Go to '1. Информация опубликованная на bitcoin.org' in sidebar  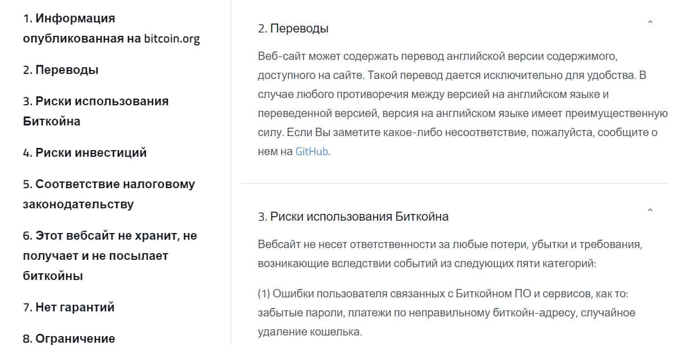[x=111, y=29]
